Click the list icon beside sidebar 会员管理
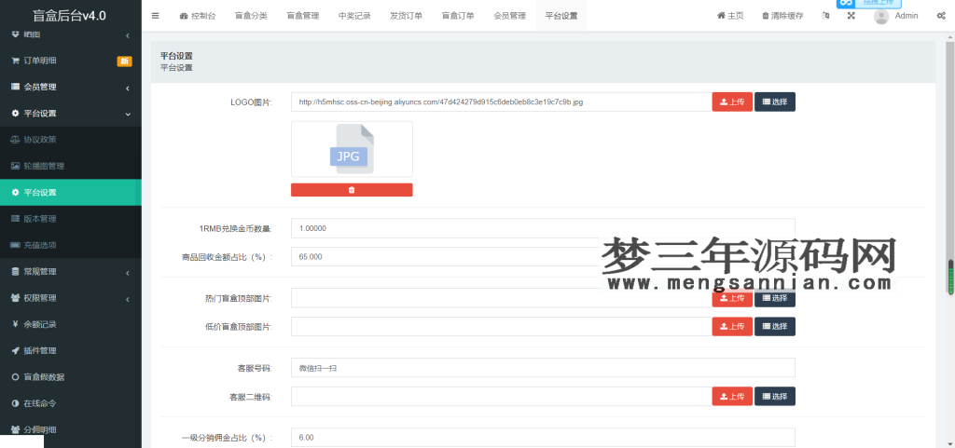The width and height of the screenshot is (955, 448). (15, 87)
